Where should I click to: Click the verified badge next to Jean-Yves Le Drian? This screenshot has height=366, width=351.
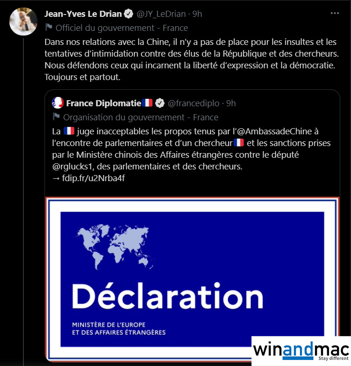[x=128, y=14]
